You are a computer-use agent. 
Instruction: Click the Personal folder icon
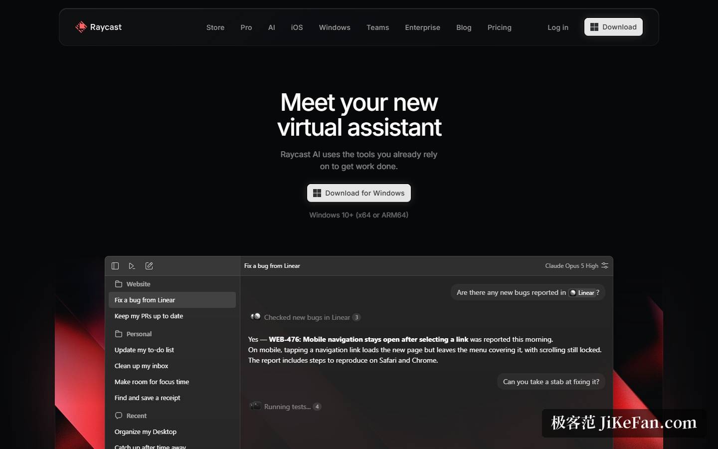(119, 334)
